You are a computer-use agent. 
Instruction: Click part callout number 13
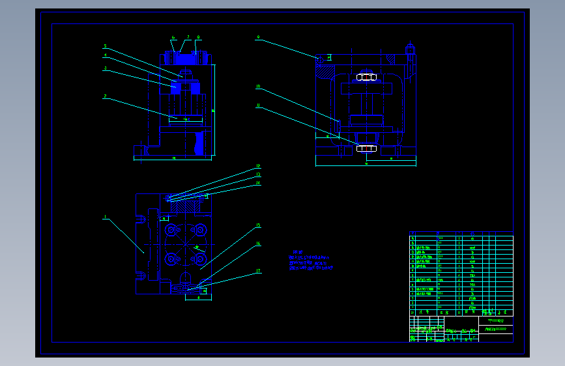pos(258,175)
